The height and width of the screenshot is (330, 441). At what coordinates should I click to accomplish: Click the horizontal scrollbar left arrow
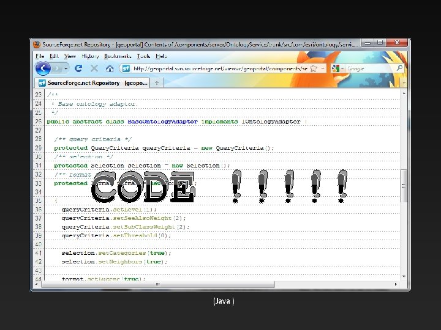(37, 284)
